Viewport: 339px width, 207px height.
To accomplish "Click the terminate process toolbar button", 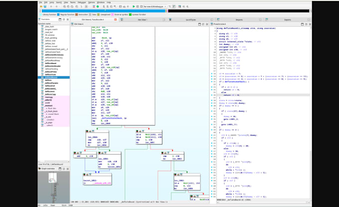I will tap(141, 6).
